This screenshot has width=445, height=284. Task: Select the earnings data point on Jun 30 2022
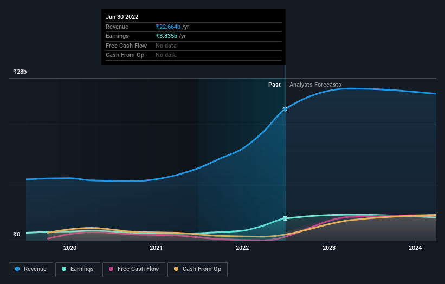pos(285,218)
